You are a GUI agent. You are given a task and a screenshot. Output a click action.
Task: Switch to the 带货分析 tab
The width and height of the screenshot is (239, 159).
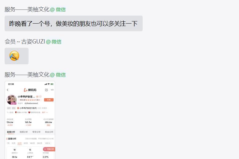[x=37, y=132]
